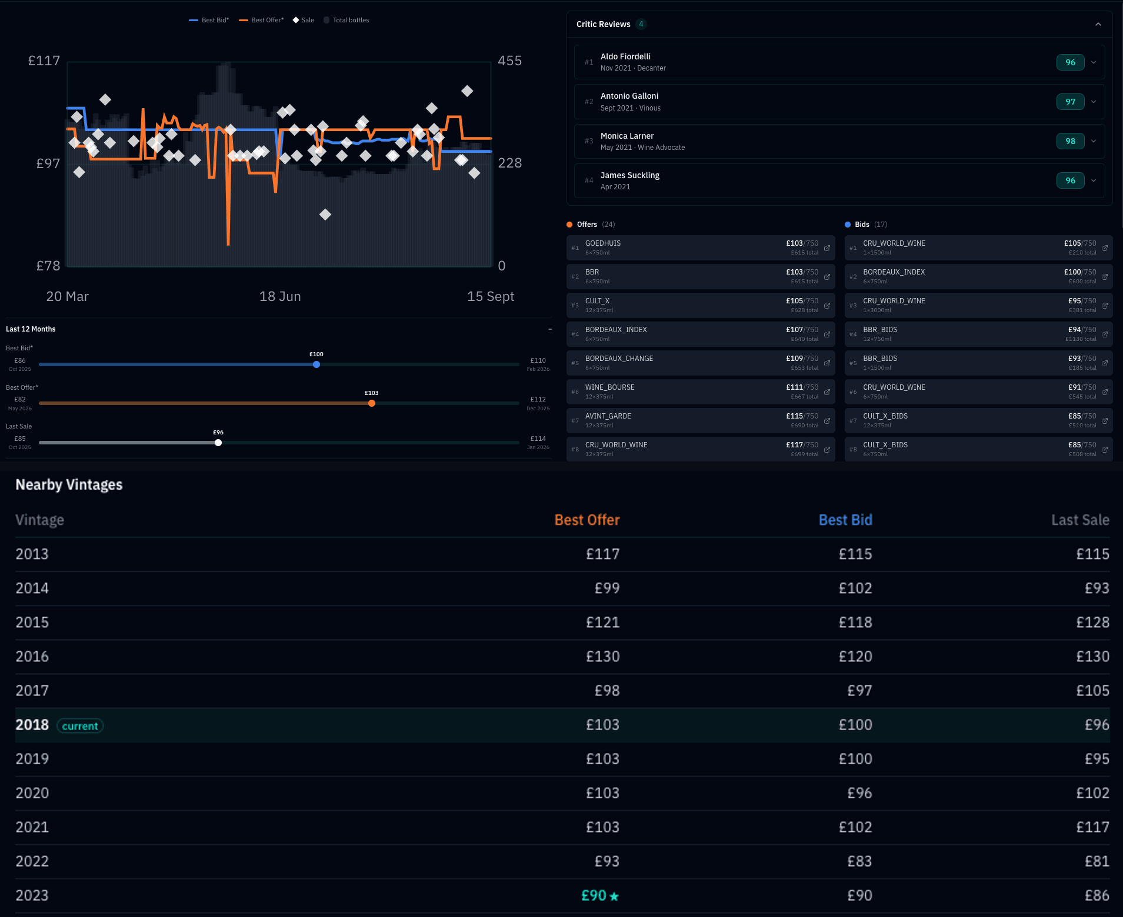Image resolution: width=1123 pixels, height=917 pixels.
Task: Click the Best Bid column header
Action: (x=845, y=520)
